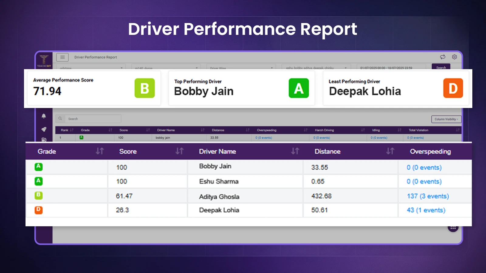This screenshot has height=273, width=486.
Task: Sort by Score using the enlarged header's sort arrows
Action: (x=180, y=151)
